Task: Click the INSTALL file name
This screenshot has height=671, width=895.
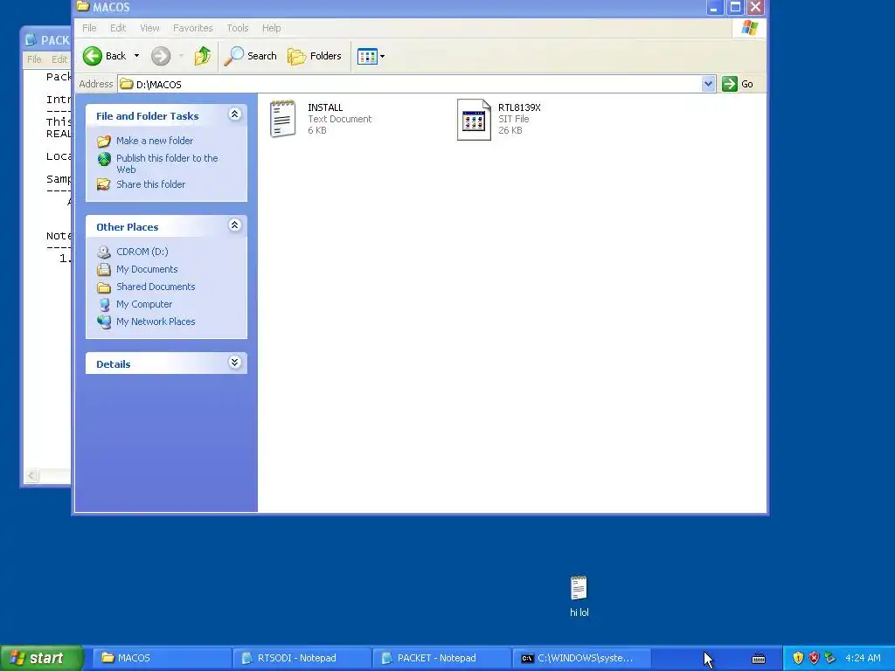Action: tap(325, 107)
